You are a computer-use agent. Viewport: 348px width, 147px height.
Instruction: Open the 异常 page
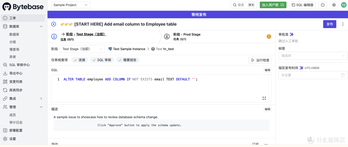click(x=13, y=57)
